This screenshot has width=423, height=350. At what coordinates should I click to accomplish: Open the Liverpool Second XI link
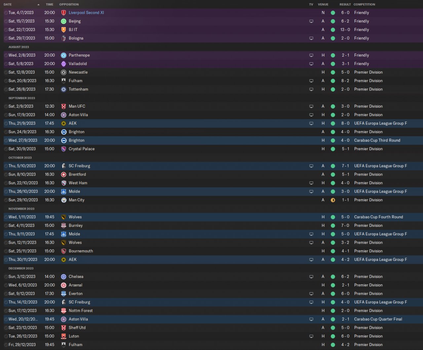coord(86,13)
